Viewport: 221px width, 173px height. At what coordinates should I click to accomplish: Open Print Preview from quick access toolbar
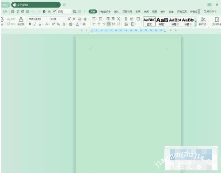(x=27, y=12)
